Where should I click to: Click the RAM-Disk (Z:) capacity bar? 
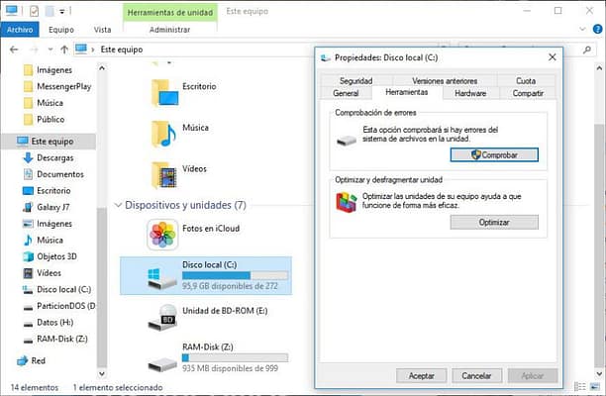coord(235,357)
